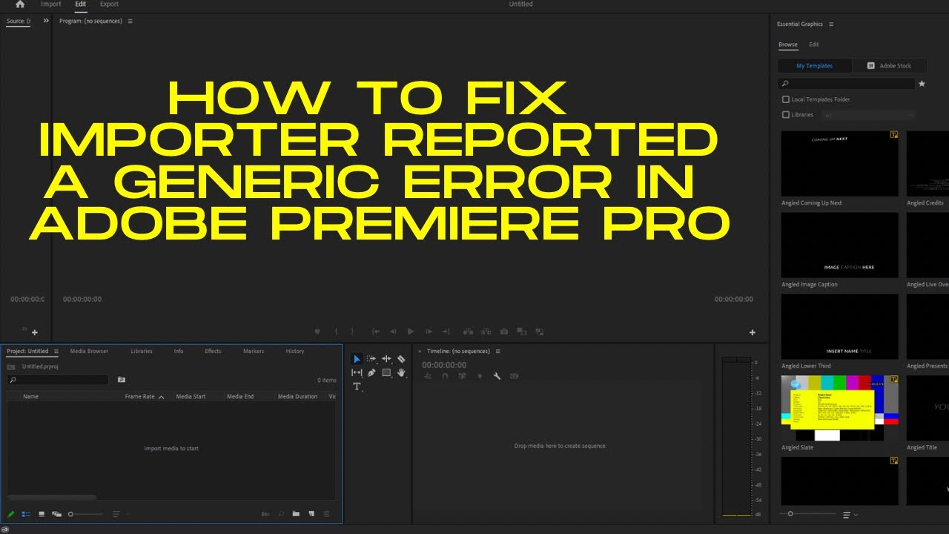The height and width of the screenshot is (534, 949).
Task: Toggle Frame Rate column sort arrow
Action: [162, 397]
